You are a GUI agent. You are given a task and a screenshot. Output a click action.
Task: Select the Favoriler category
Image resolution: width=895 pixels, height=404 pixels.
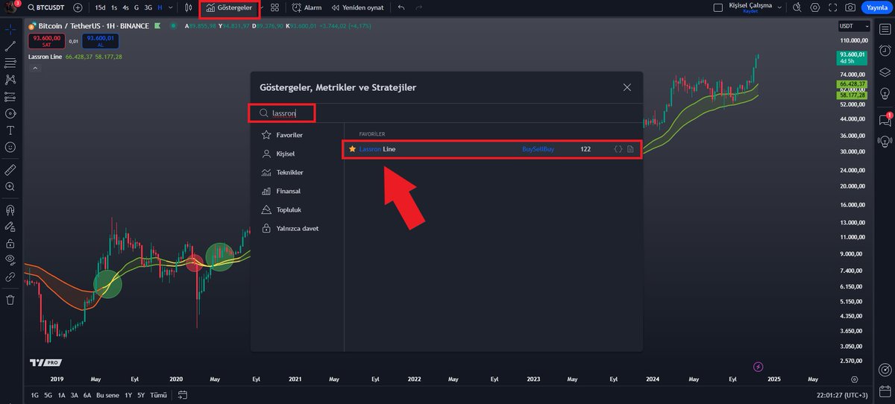282,135
